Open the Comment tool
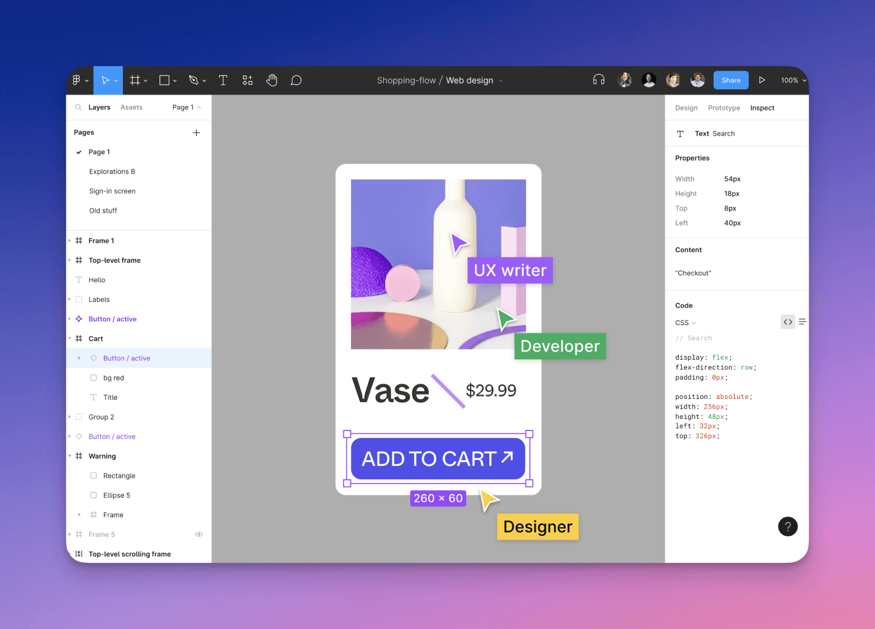This screenshot has width=875, height=629. [x=296, y=80]
